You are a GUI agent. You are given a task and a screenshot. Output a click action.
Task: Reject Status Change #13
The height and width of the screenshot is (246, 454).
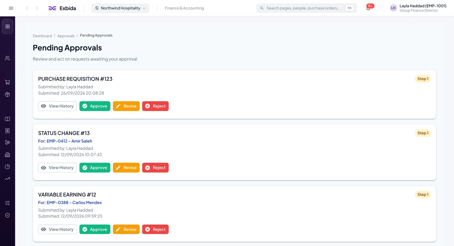[x=155, y=168]
